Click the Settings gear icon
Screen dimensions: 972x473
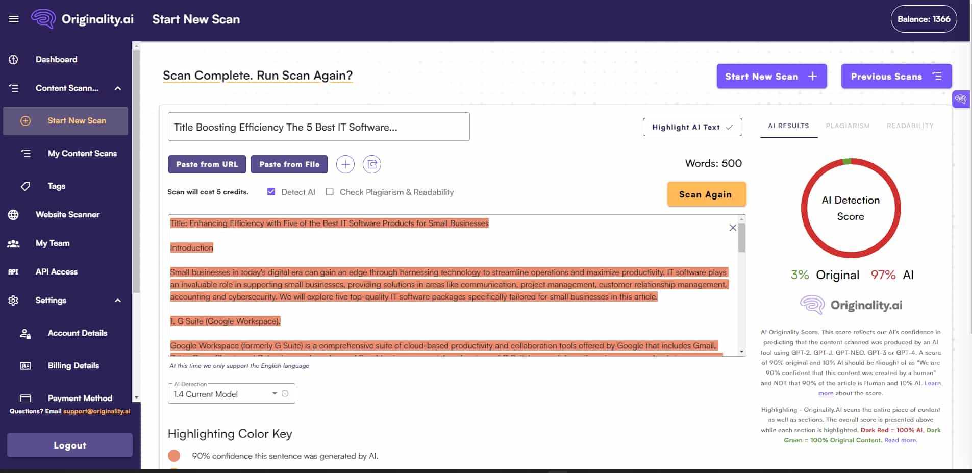click(x=13, y=301)
